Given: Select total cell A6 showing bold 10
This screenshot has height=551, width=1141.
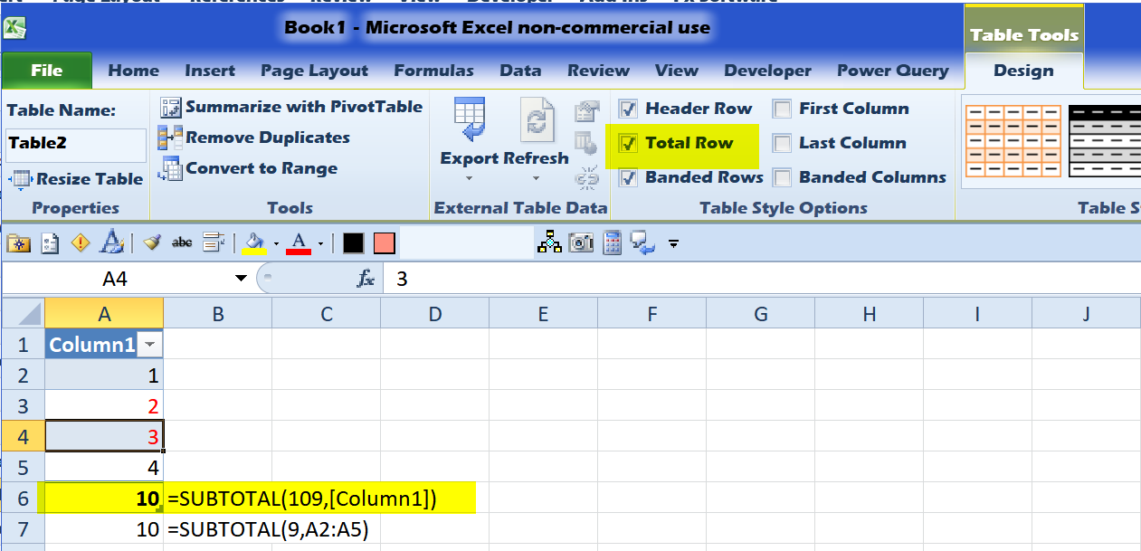Looking at the screenshot, I should pos(104,499).
